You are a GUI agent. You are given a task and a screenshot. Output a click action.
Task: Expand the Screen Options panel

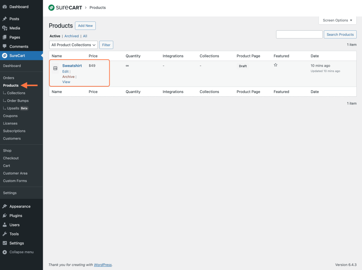point(337,20)
